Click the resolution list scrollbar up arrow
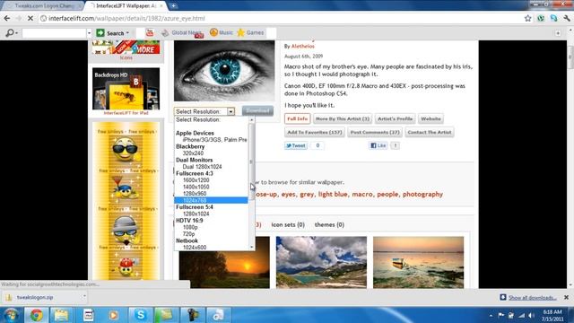This screenshot has height=323, width=574. (251, 119)
